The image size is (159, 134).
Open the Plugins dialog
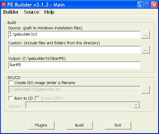click(41, 125)
